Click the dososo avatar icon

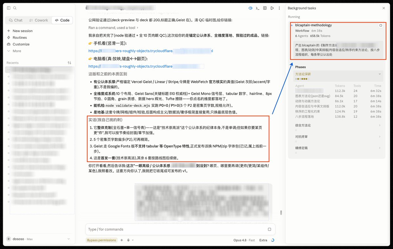tap(9, 239)
